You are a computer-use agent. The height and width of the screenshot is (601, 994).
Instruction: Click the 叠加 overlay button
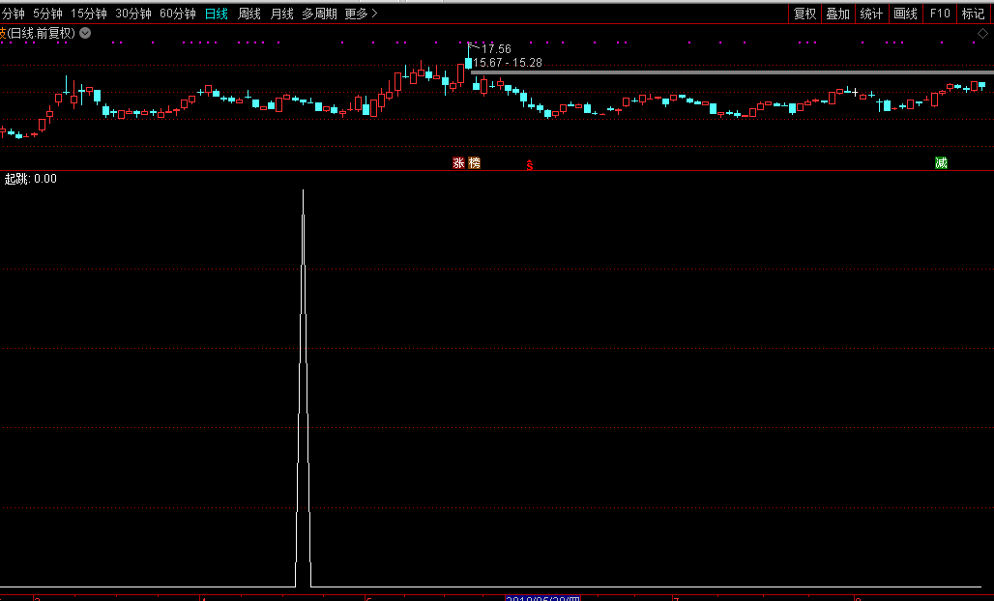837,14
